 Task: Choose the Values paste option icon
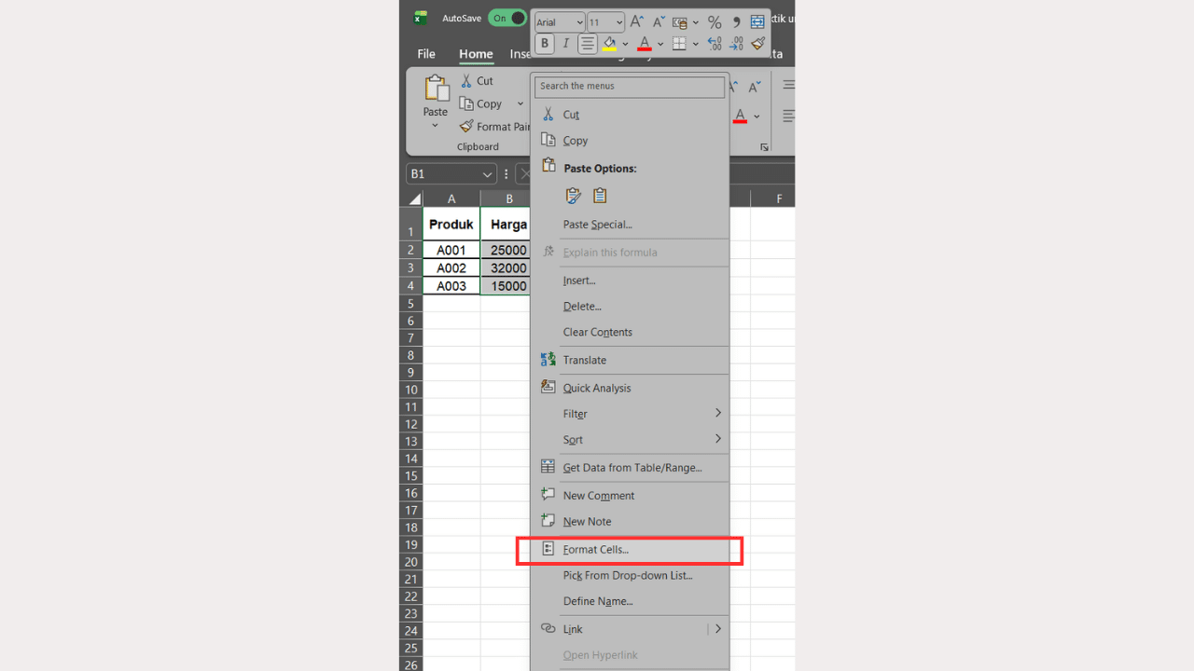[x=599, y=196]
